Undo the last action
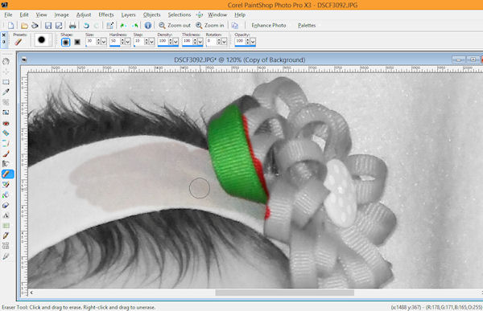Screen dimensions: 483x311 [x=86, y=26]
